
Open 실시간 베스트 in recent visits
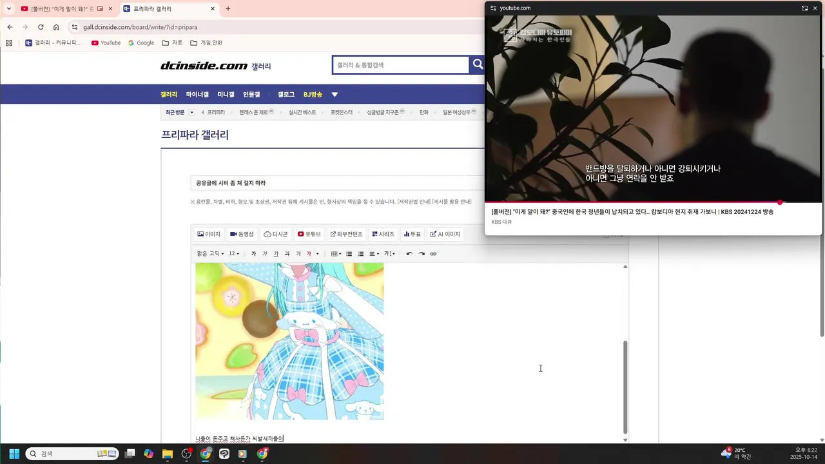302,112
